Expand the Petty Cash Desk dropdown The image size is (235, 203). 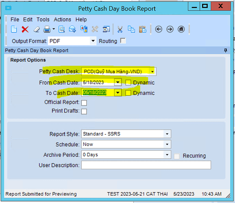coord(152,72)
